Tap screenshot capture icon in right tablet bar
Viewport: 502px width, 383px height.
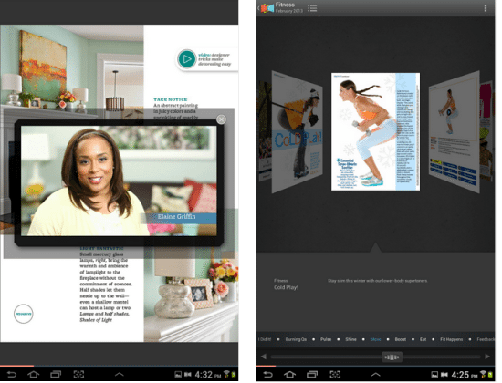335,375
